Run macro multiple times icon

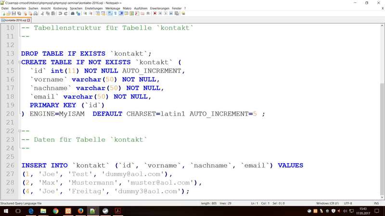click(x=171, y=13)
